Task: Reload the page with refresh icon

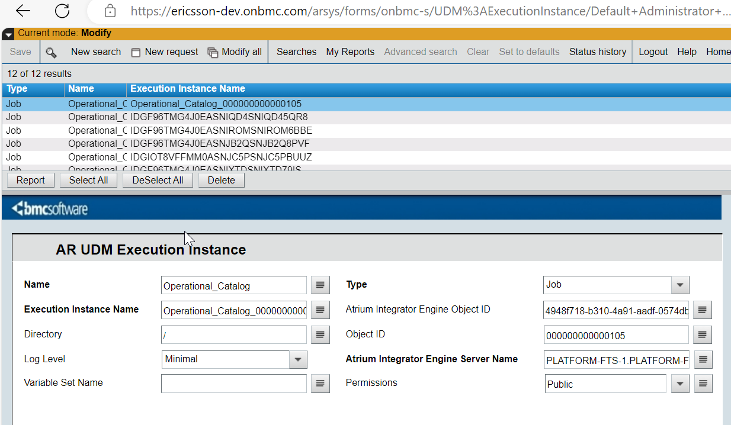Action: (x=62, y=11)
